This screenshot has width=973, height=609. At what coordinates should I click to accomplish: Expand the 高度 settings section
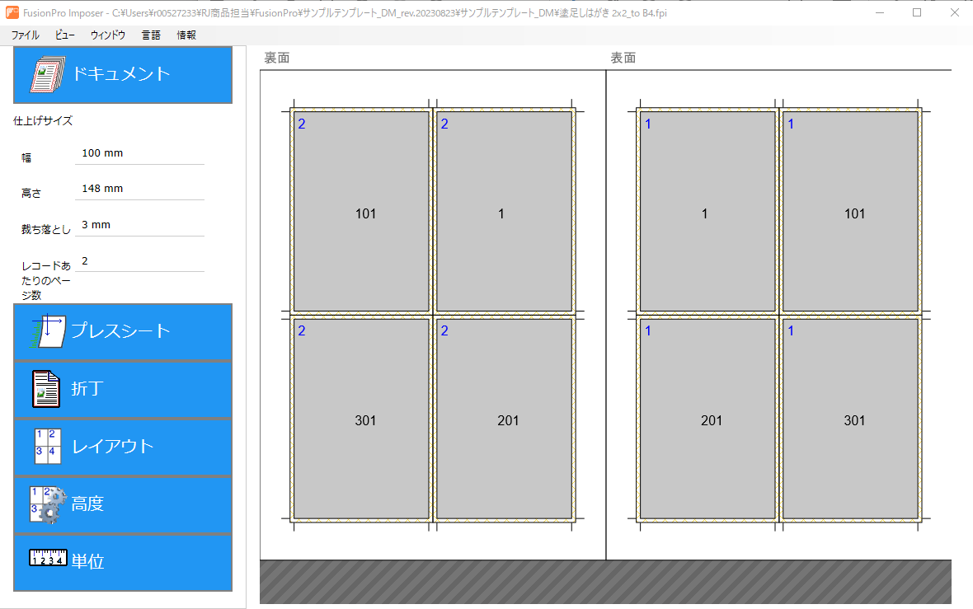tap(122, 504)
